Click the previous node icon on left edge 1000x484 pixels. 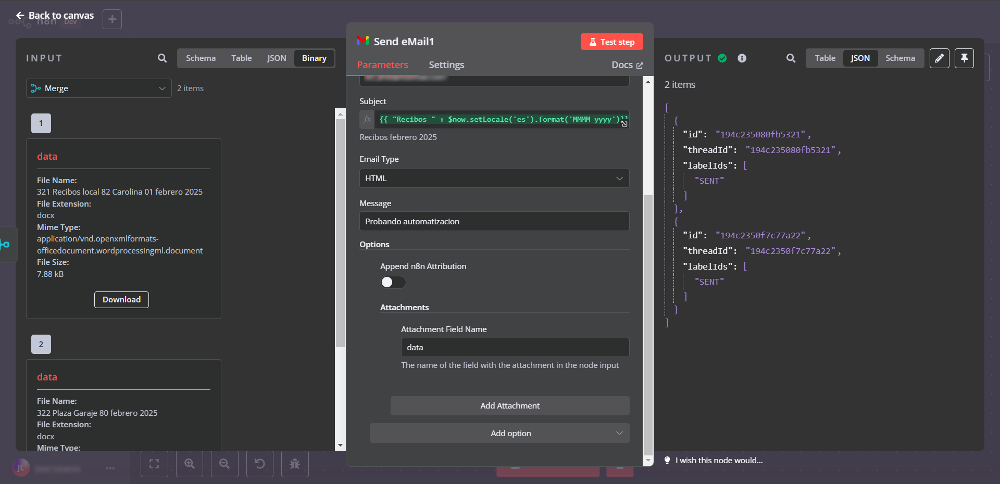(5, 244)
